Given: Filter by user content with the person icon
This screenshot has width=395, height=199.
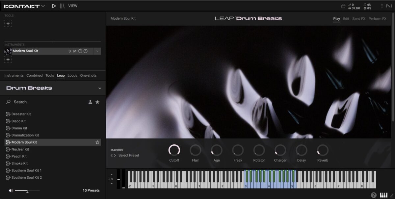Looking at the screenshot, I should click(x=90, y=102).
